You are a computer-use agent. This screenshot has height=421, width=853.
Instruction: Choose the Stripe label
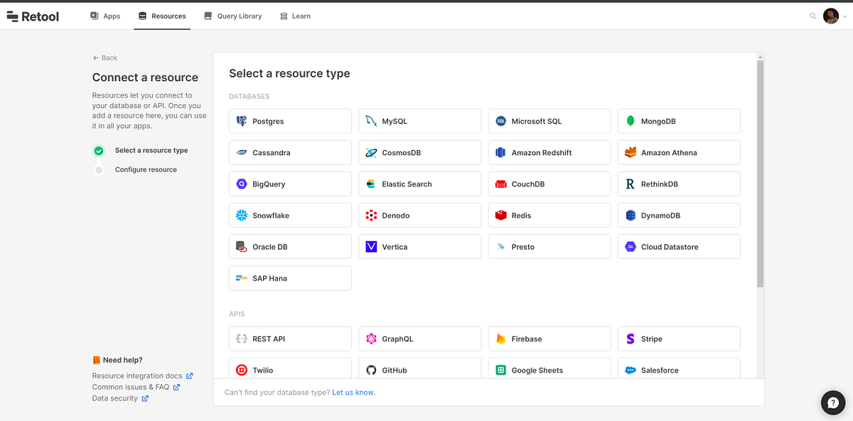click(x=652, y=339)
